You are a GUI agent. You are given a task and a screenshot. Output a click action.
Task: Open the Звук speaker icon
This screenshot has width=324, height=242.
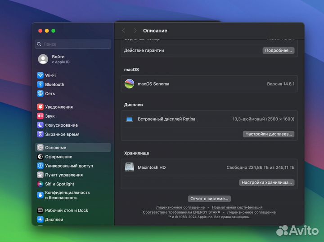tap(40, 116)
